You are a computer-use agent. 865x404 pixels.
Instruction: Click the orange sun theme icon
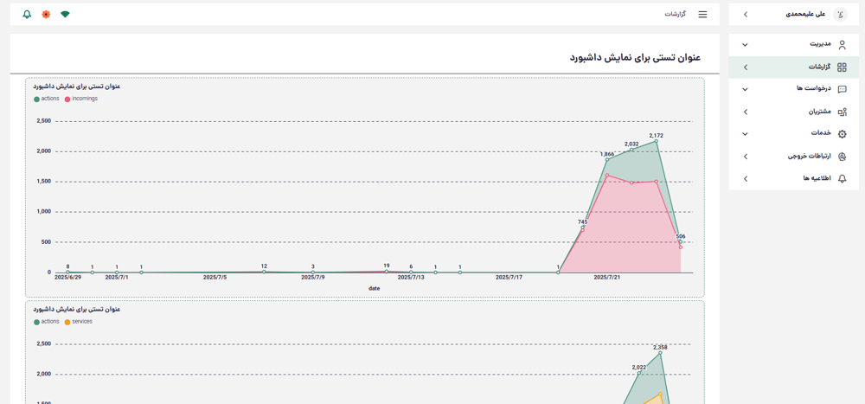coord(46,15)
